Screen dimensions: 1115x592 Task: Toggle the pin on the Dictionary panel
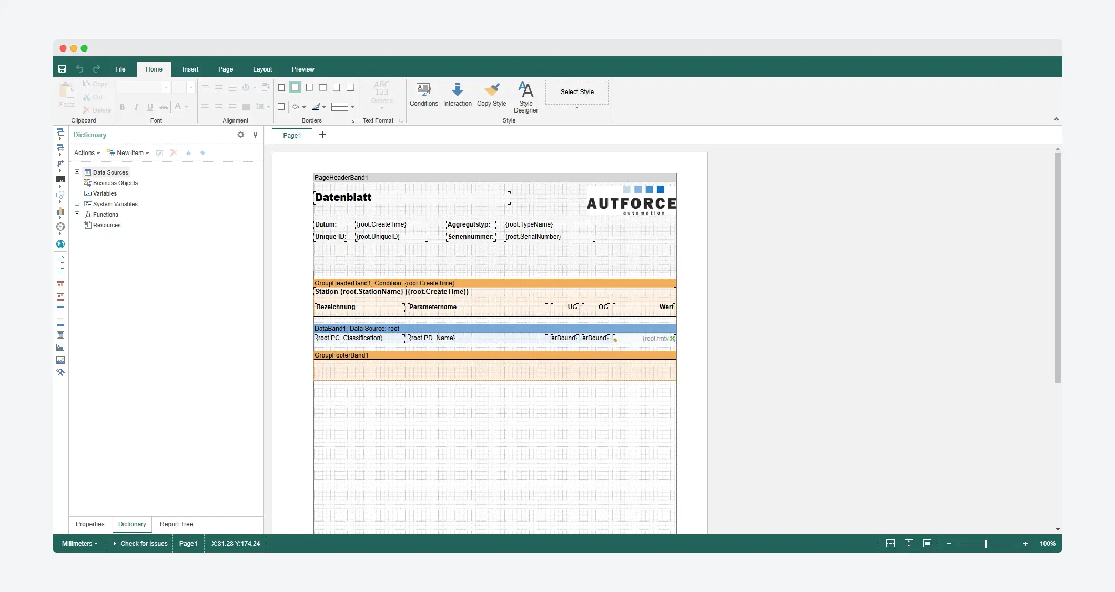tap(255, 135)
